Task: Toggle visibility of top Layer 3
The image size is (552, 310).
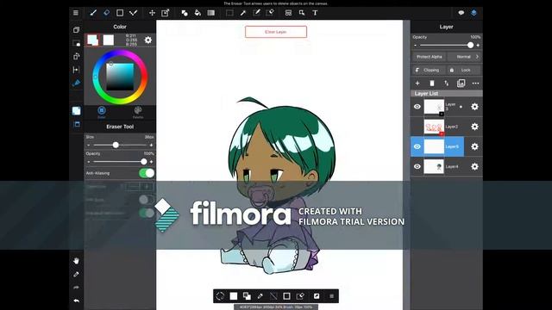Action: coord(417,107)
